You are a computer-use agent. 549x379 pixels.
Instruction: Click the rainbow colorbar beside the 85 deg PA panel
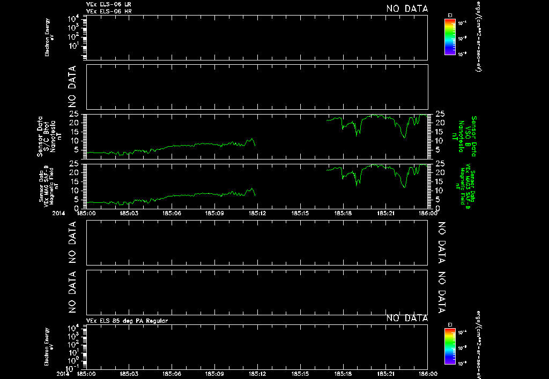pos(450,346)
